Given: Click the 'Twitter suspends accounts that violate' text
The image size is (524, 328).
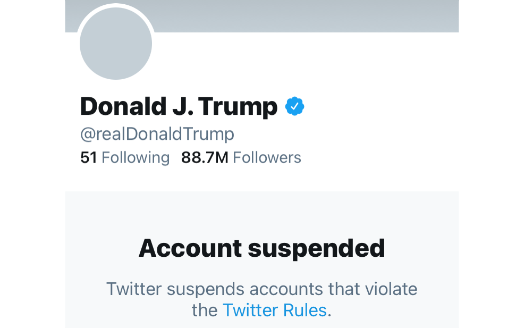Looking at the screenshot, I should [x=261, y=289].
